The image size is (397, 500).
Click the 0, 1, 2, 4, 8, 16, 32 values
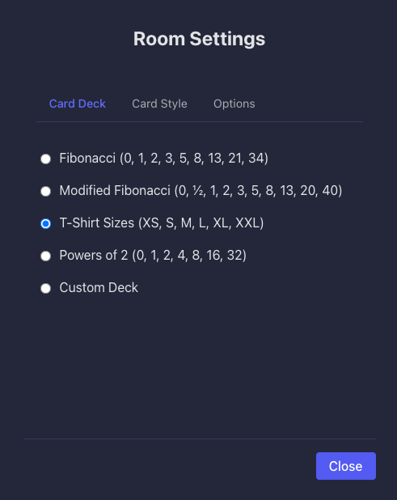189,256
